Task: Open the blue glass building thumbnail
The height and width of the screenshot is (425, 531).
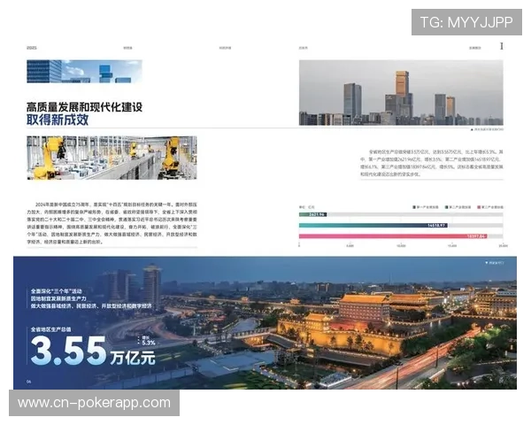Action: (x=71, y=71)
